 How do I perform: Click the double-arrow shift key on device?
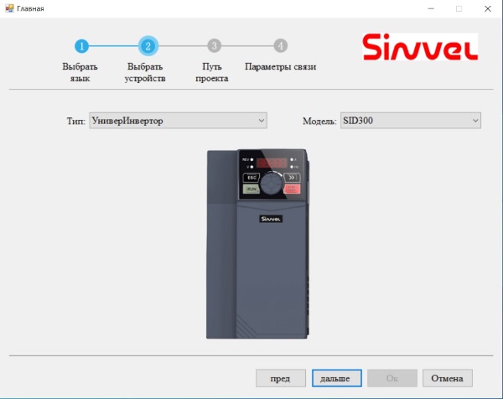click(x=292, y=178)
